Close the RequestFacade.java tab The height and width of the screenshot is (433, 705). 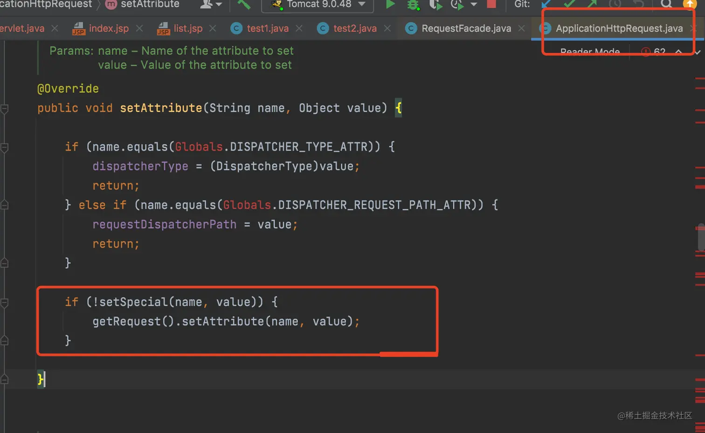click(521, 28)
